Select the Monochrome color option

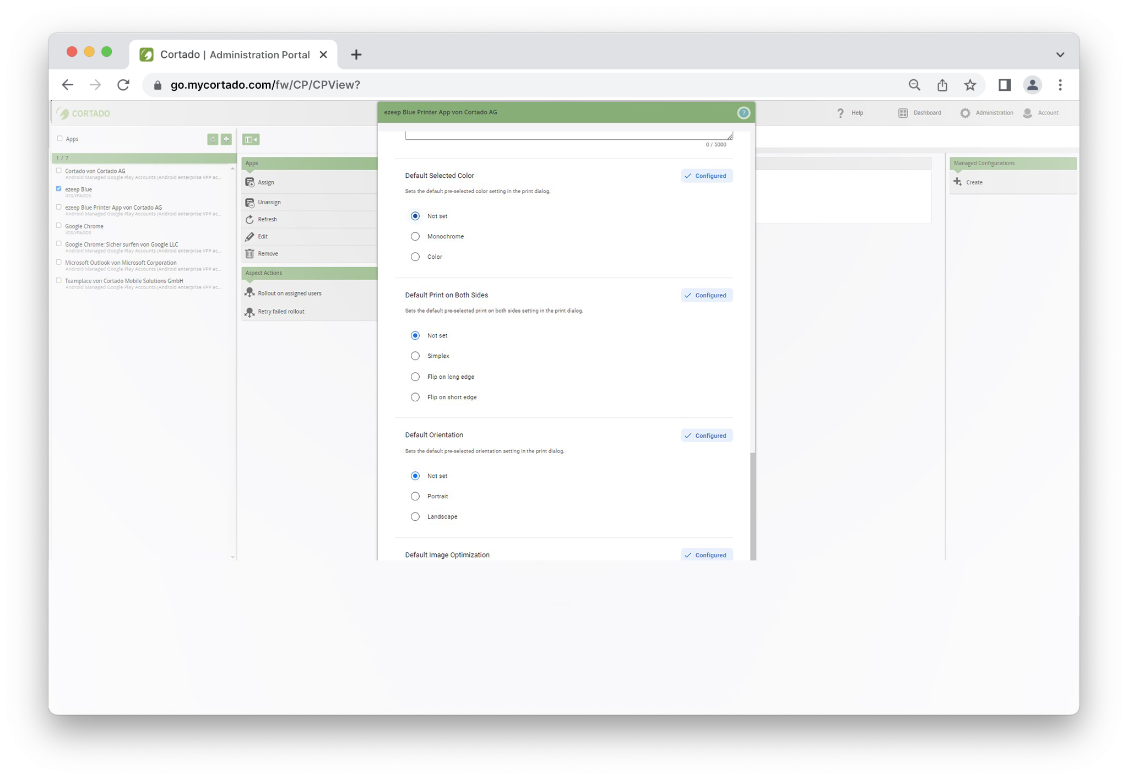point(415,236)
